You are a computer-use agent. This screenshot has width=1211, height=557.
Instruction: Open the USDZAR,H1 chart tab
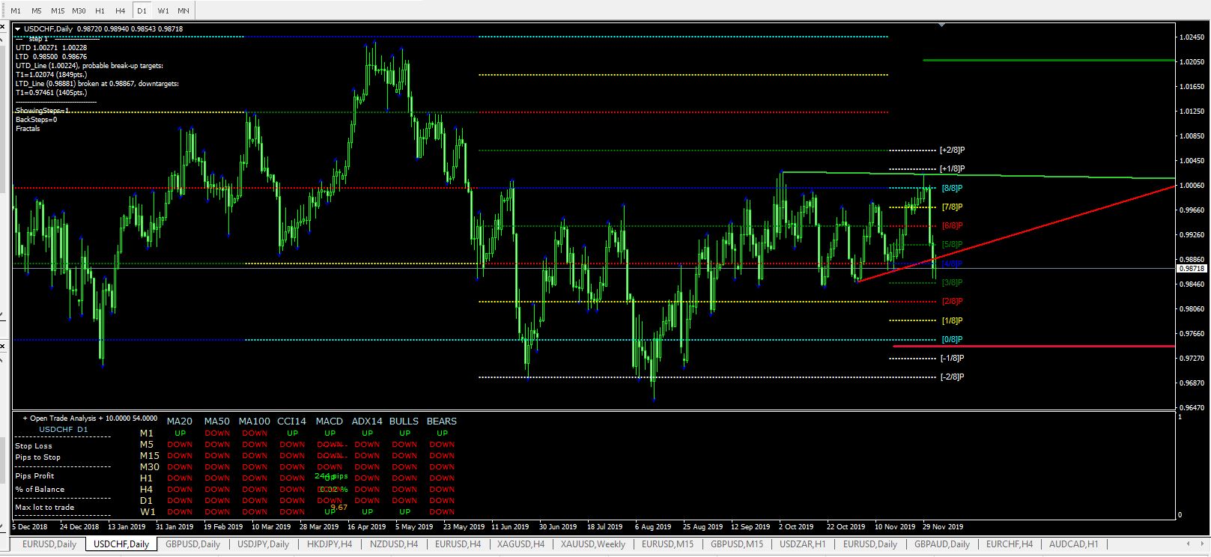tap(803, 544)
